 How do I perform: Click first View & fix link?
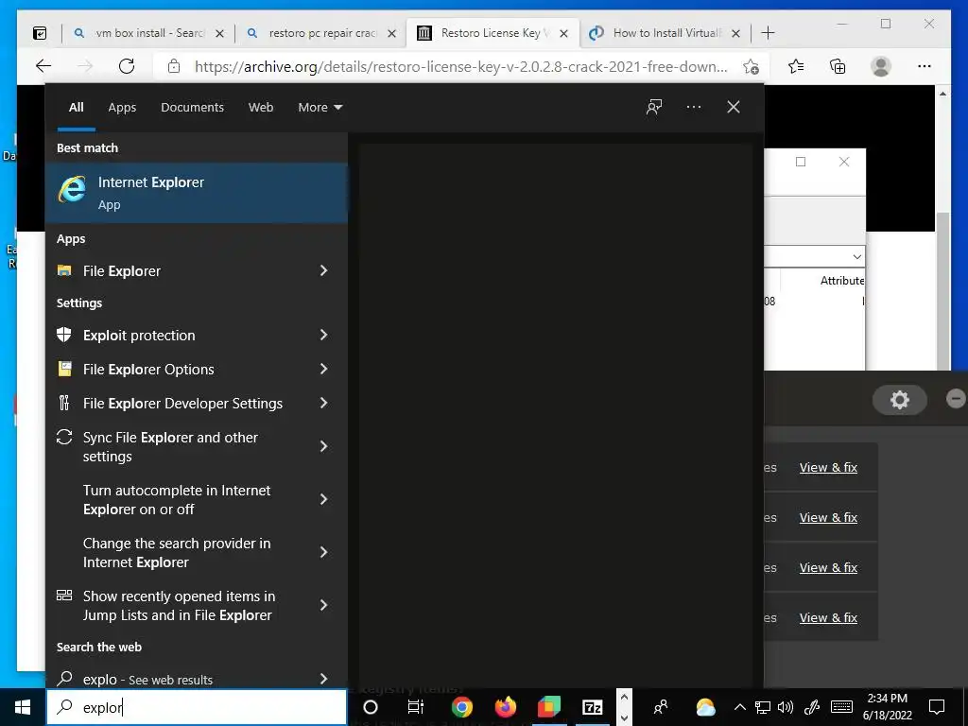[828, 467]
